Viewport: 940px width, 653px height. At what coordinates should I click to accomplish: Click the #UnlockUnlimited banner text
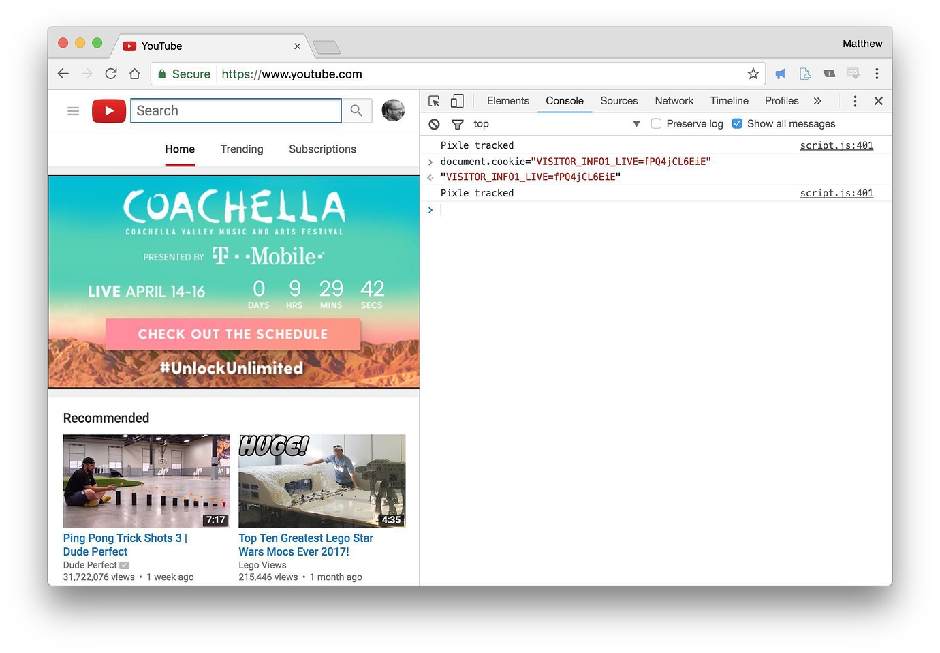click(x=232, y=368)
